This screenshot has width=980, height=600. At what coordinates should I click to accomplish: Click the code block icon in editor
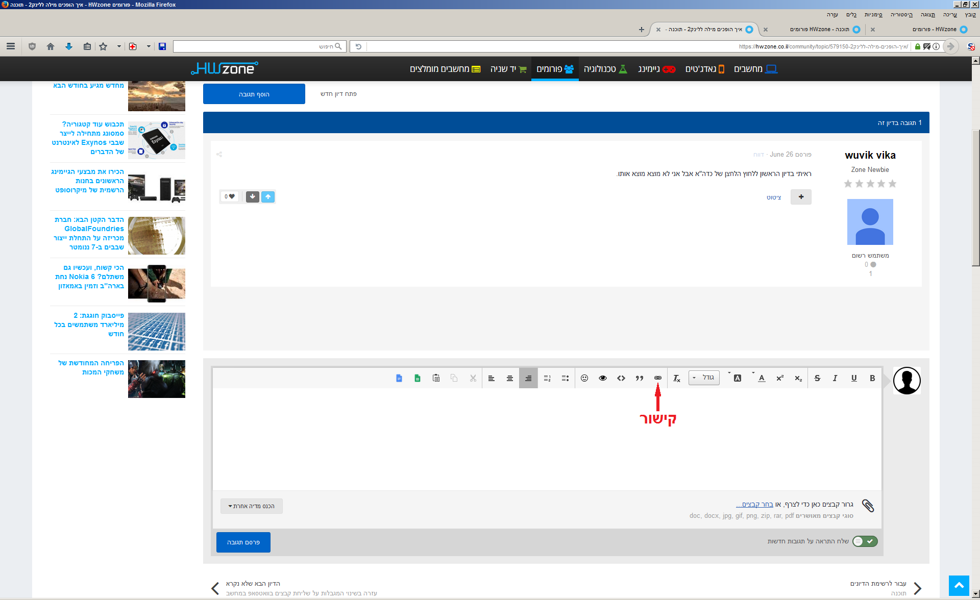(621, 378)
